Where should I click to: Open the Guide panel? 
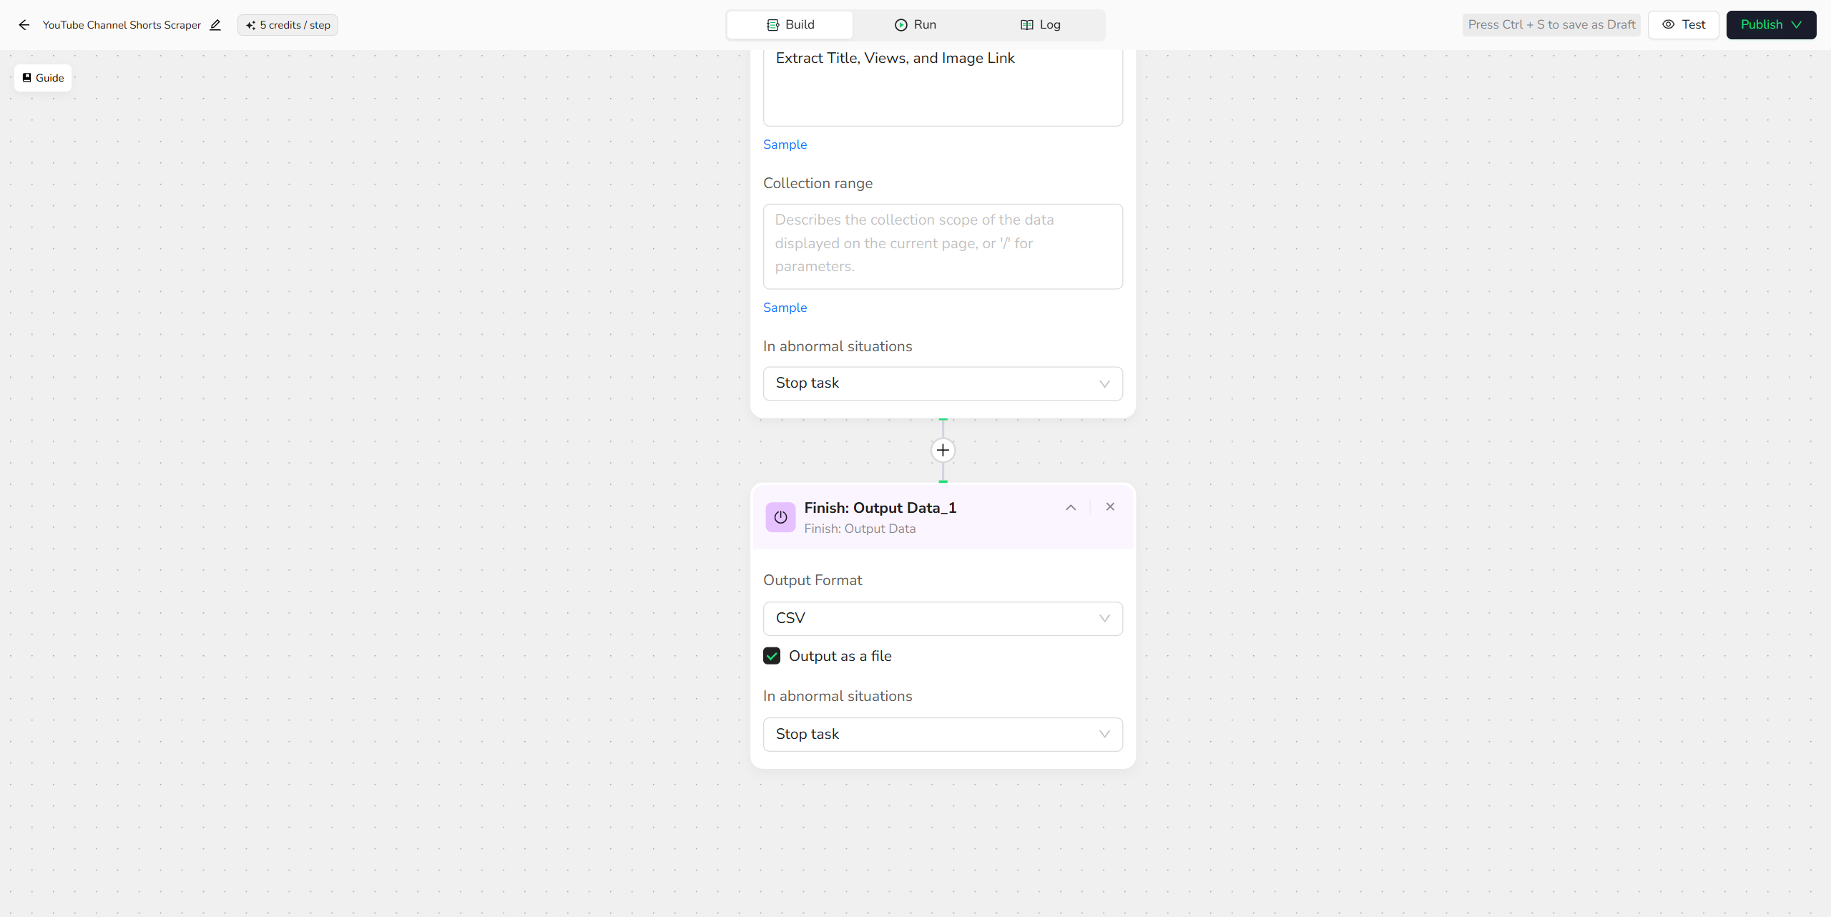43,78
